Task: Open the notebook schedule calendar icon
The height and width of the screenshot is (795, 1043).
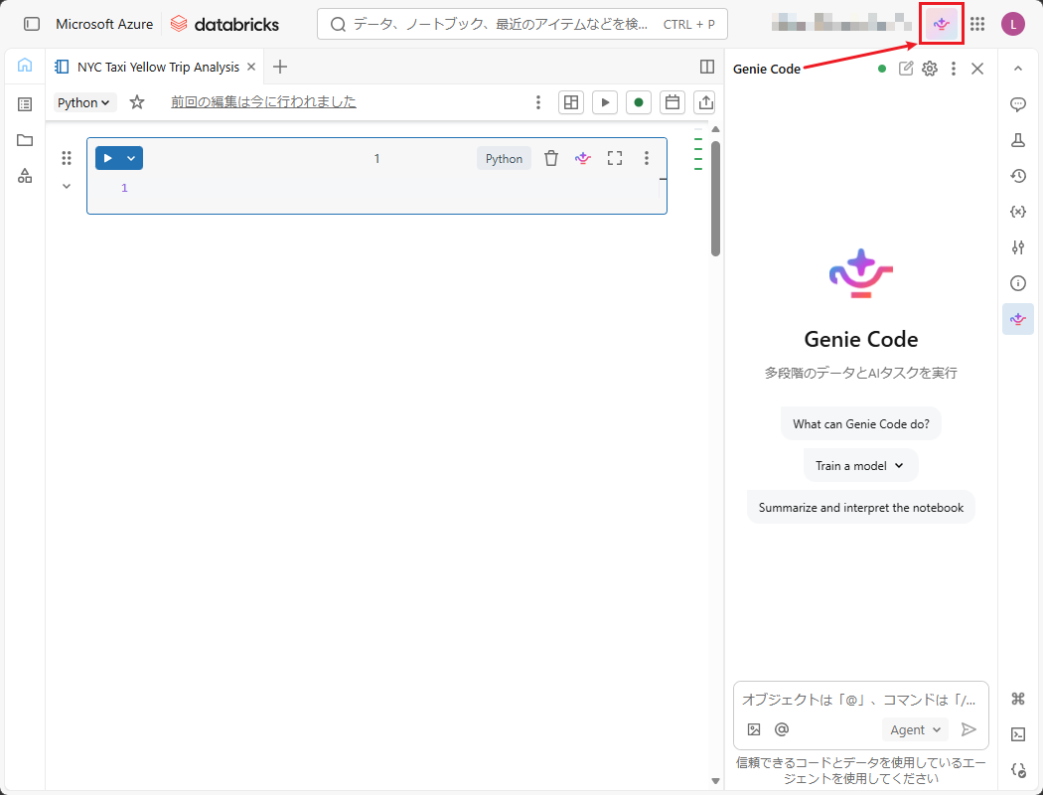Action: [x=672, y=102]
